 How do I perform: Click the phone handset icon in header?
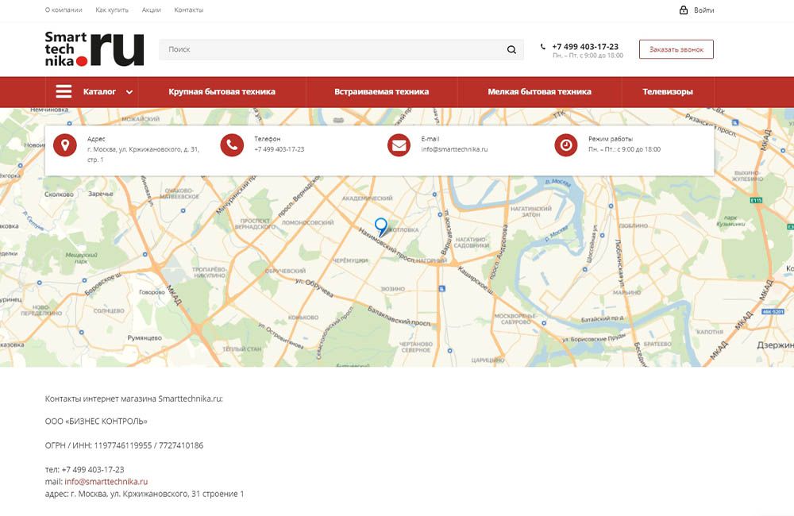543,47
